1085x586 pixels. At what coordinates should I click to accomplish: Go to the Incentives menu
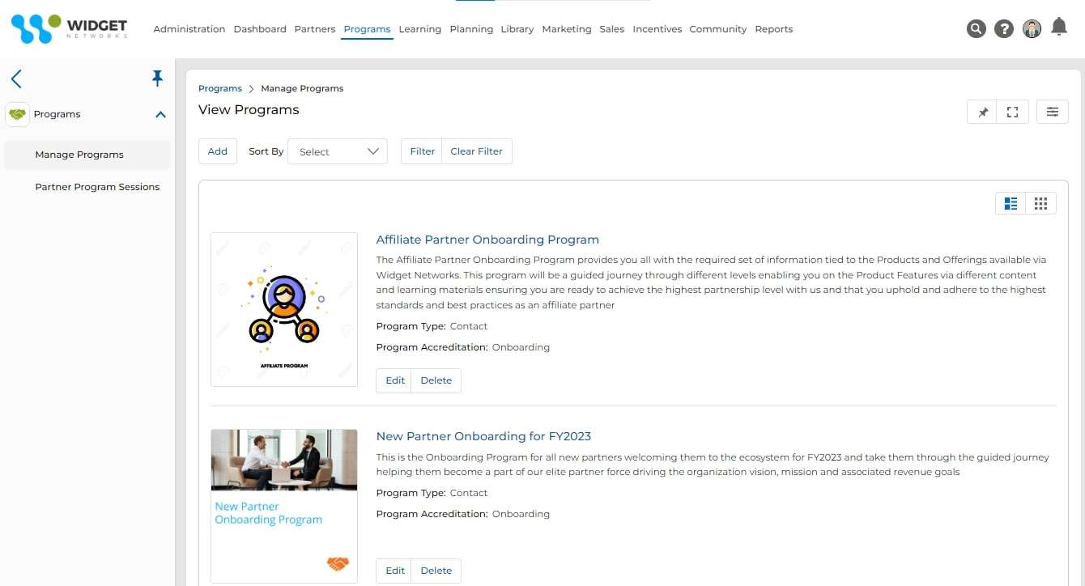click(657, 29)
